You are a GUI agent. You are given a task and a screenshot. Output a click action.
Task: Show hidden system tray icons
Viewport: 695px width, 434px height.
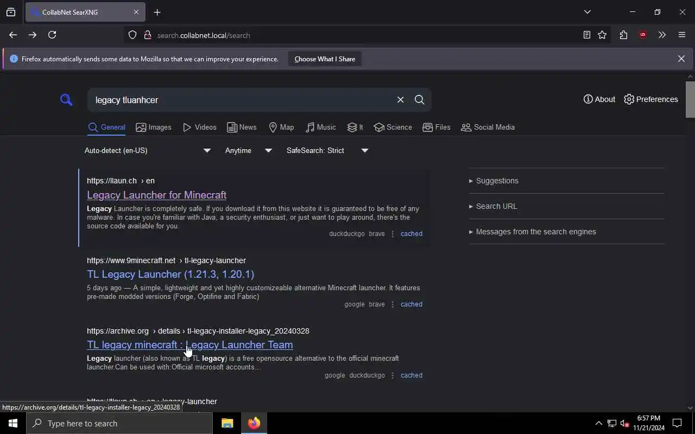pyautogui.click(x=598, y=423)
